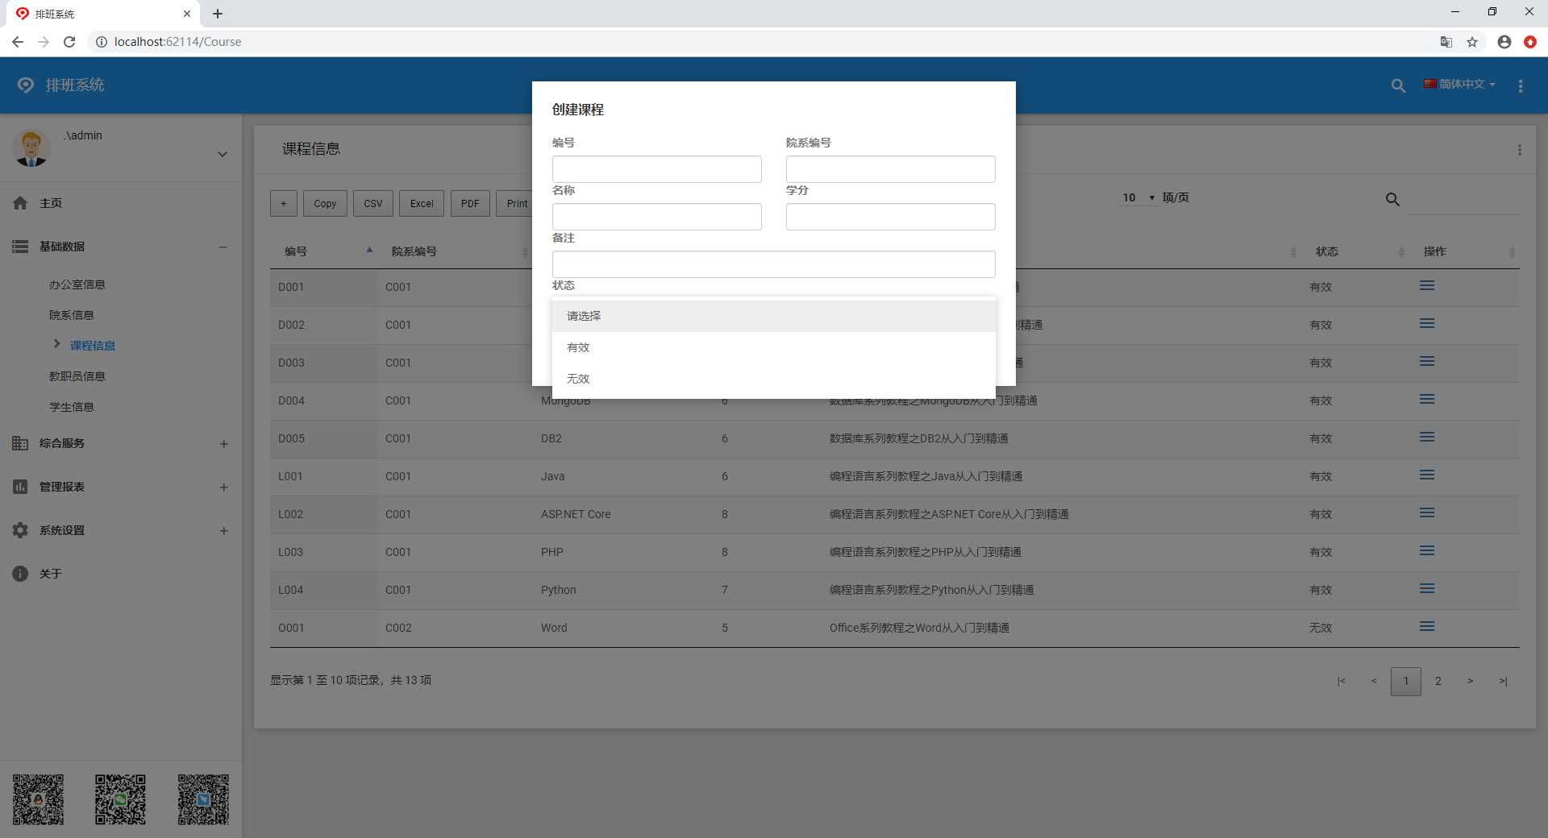Reload the page in the browser
The width and height of the screenshot is (1548, 838).
click(x=69, y=42)
